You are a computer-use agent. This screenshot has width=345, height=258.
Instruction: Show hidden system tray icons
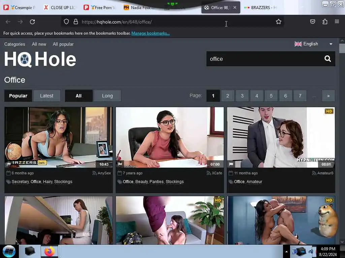(x=286, y=252)
